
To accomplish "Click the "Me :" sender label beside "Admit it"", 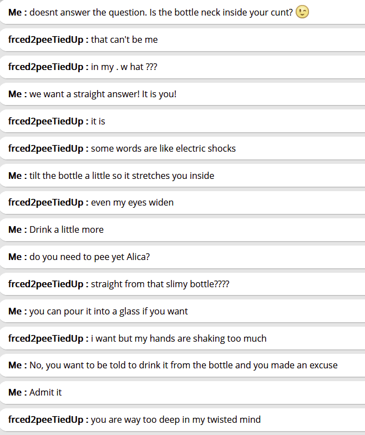I will point(17,392).
